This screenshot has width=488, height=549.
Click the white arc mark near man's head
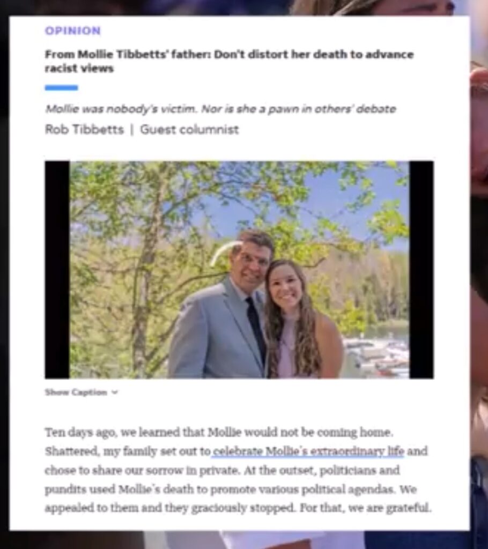(x=224, y=253)
